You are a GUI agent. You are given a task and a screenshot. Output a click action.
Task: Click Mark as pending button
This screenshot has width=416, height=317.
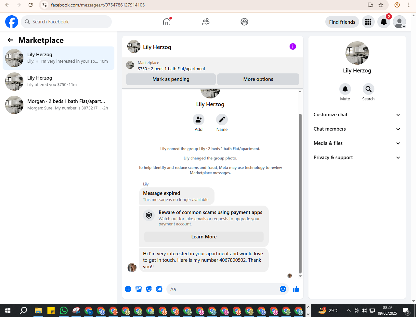click(171, 79)
